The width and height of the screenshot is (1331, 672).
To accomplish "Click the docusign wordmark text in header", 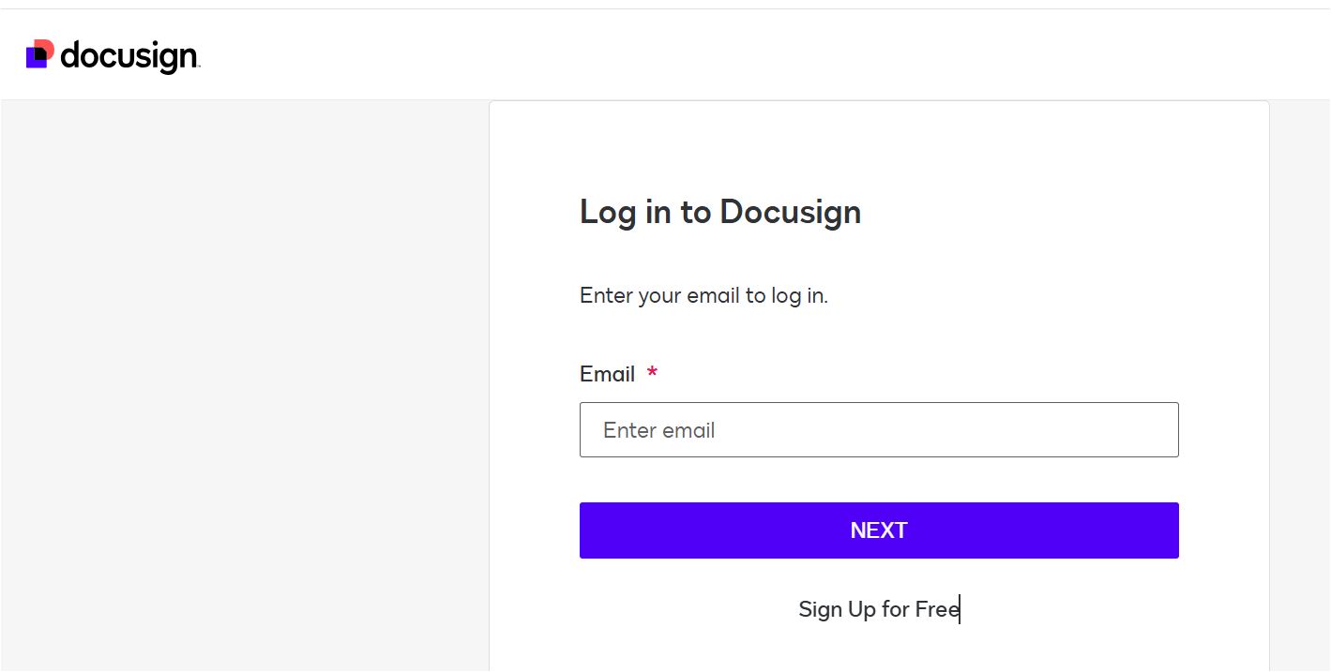I will tap(129, 57).
